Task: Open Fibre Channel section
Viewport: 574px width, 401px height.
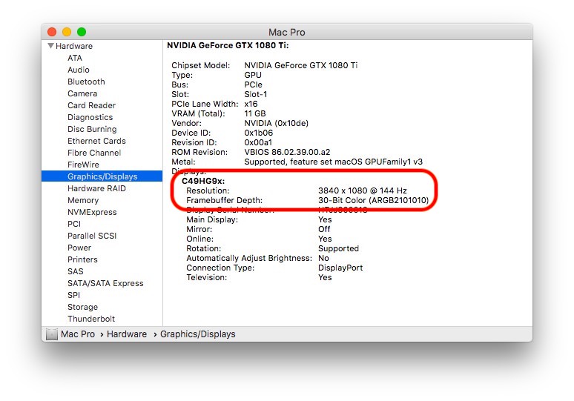Action: [x=94, y=153]
